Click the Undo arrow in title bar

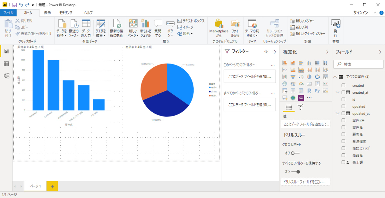[x=21, y=5]
